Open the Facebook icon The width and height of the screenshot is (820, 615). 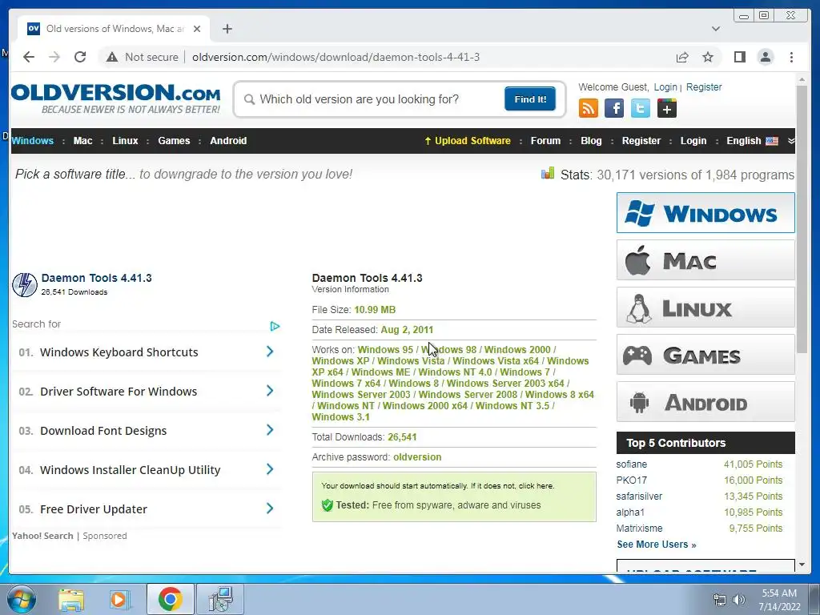[614, 109]
